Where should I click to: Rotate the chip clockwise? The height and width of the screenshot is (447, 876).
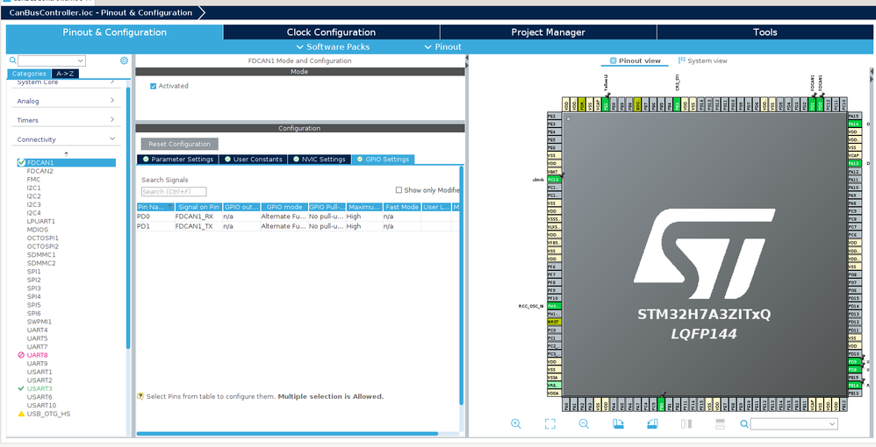(618, 423)
